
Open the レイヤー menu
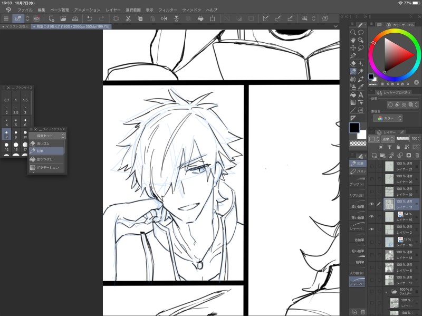coord(113,10)
